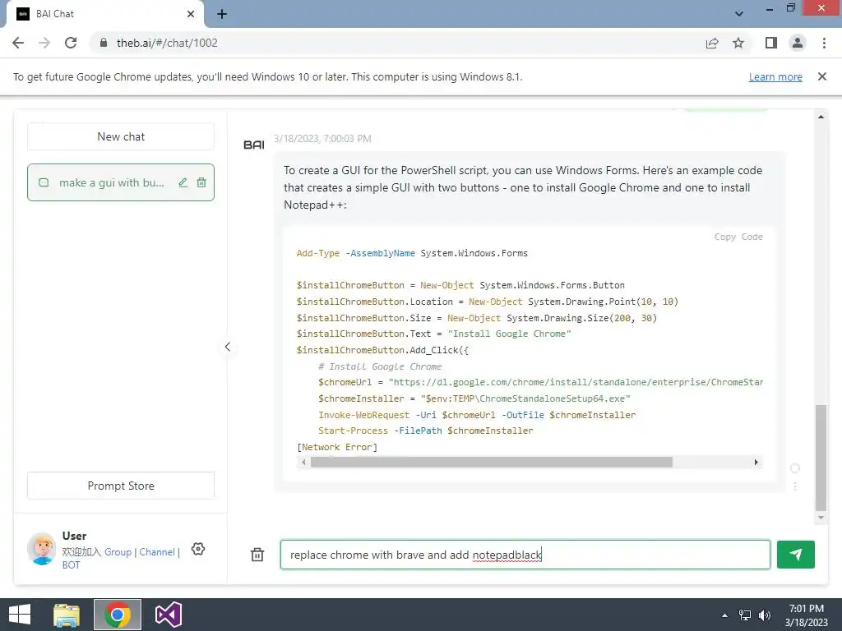Open a new browser tab with plus icon
Viewport: 842px width, 631px height.
pyautogui.click(x=222, y=14)
